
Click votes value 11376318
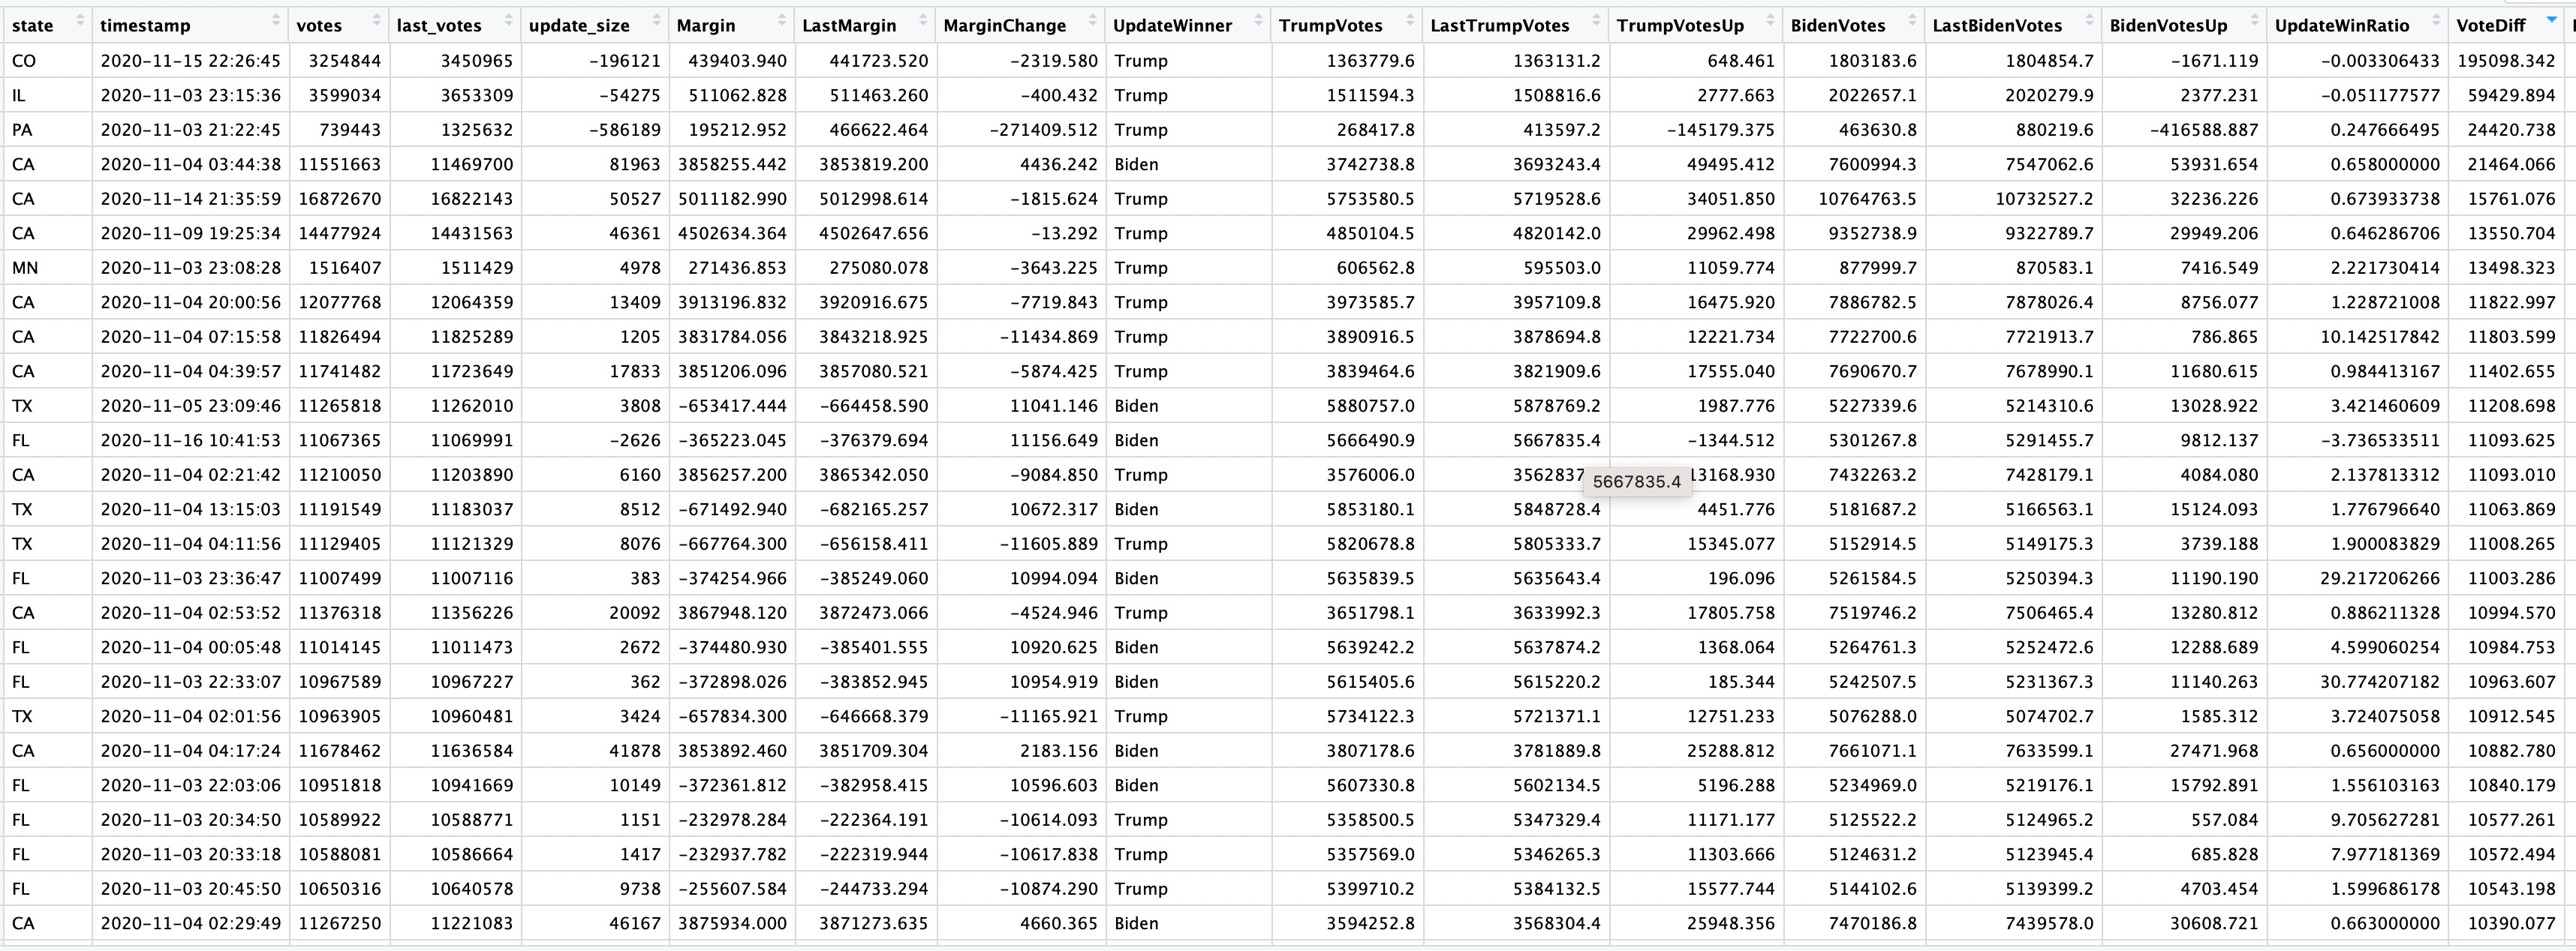[x=340, y=613]
